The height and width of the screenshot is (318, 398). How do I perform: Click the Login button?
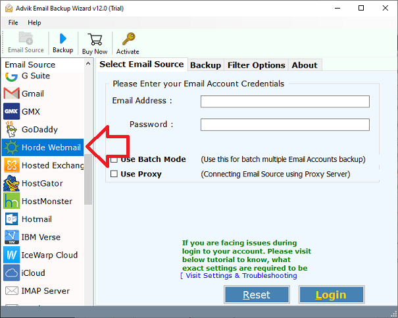click(332, 295)
